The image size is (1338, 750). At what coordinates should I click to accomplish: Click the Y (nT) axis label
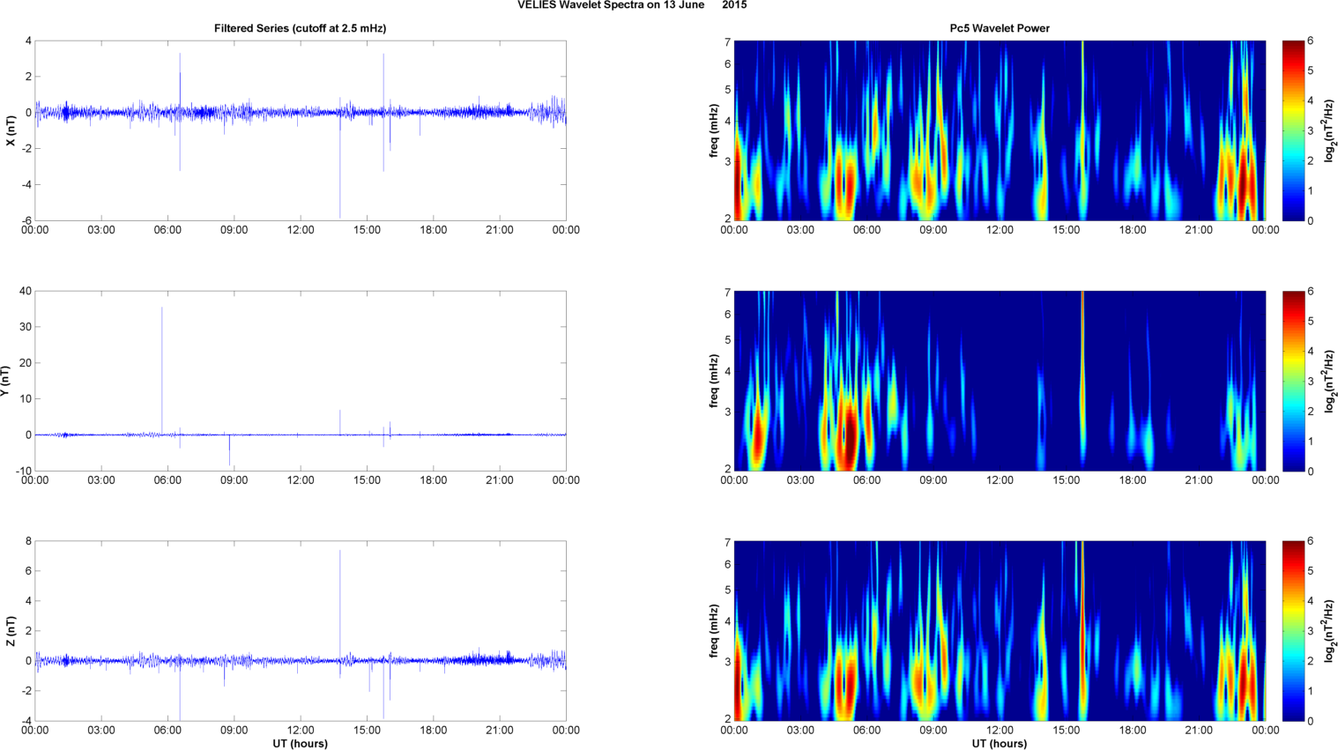pos(5,381)
